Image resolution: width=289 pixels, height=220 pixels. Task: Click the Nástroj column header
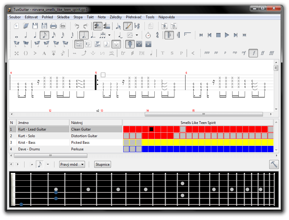[x=96, y=122]
